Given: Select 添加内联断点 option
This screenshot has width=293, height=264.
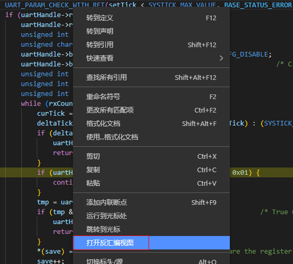Looking at the screenshot, I should point(151,202).
